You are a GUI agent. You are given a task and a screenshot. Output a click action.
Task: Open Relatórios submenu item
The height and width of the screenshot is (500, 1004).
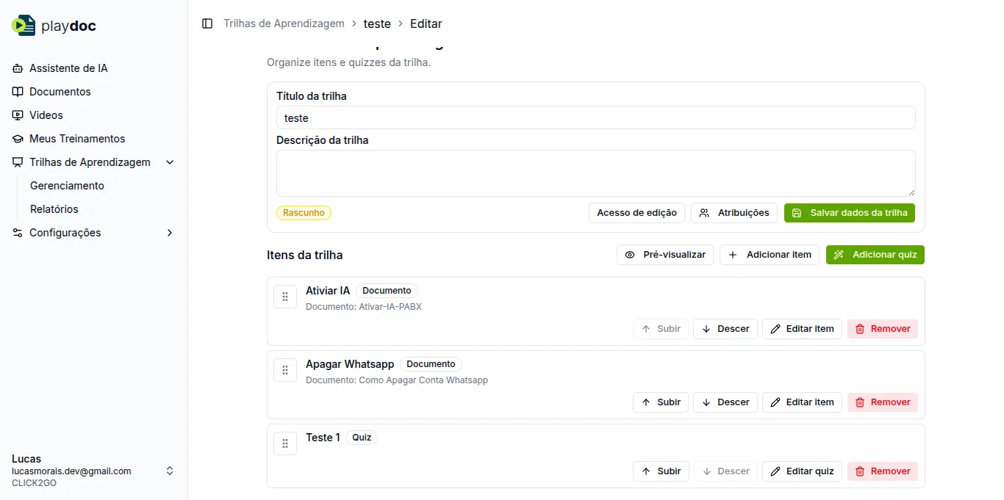pos(54,209)
